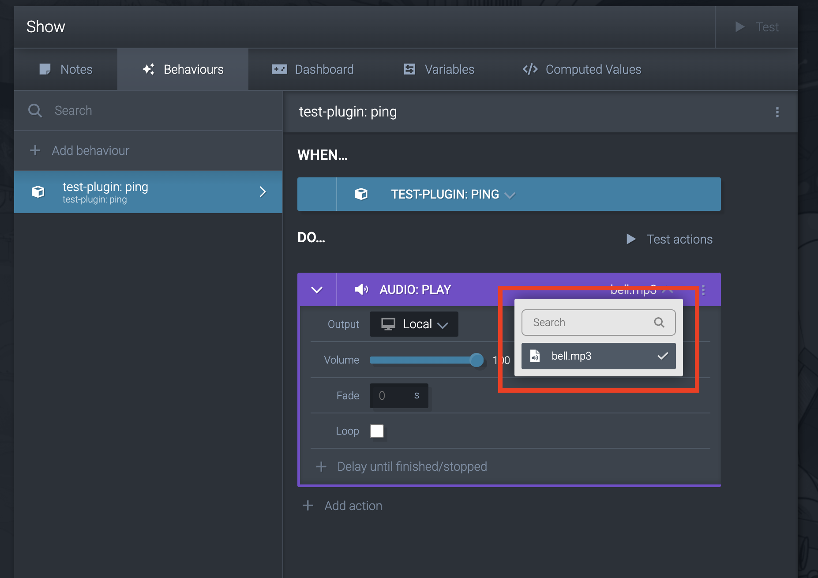
Task: Click the Behaviours sparkle icon
Action: tap(149, 69)
